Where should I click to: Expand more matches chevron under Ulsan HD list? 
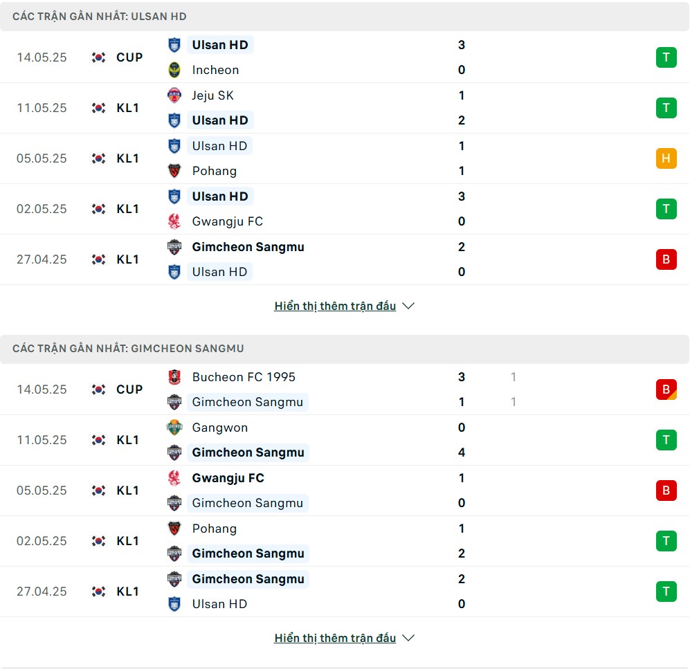coord(408,306)
